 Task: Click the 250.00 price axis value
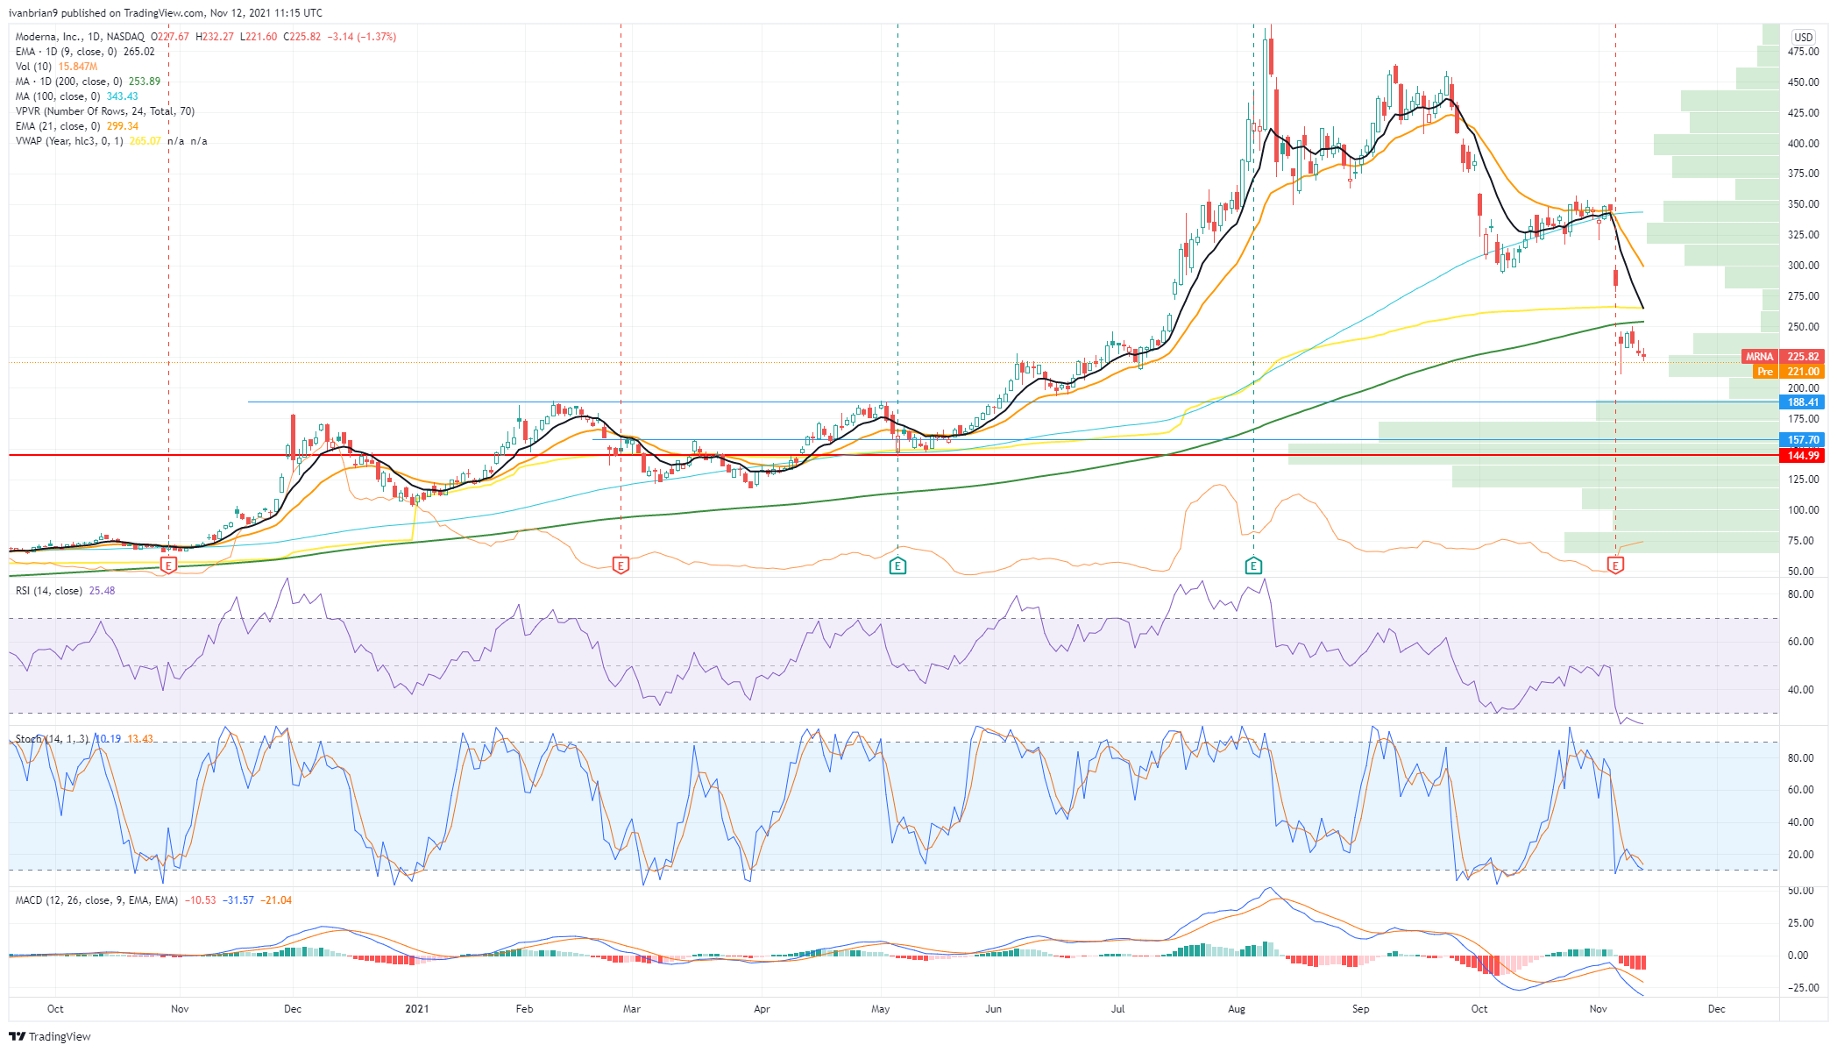1803,327
